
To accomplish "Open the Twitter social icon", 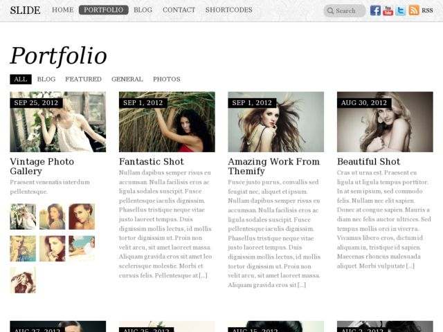I will (401, 10).
